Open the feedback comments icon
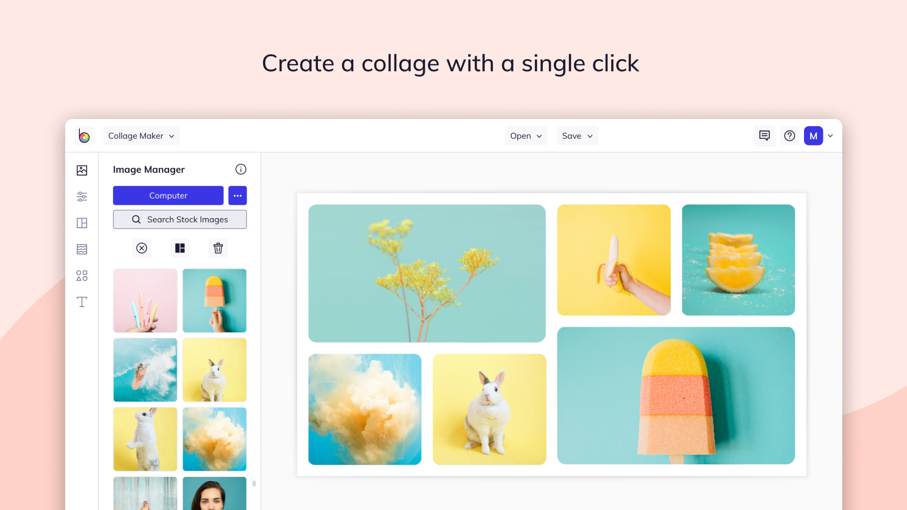This screenshot has height=510, width=907. tap(764, 136)
